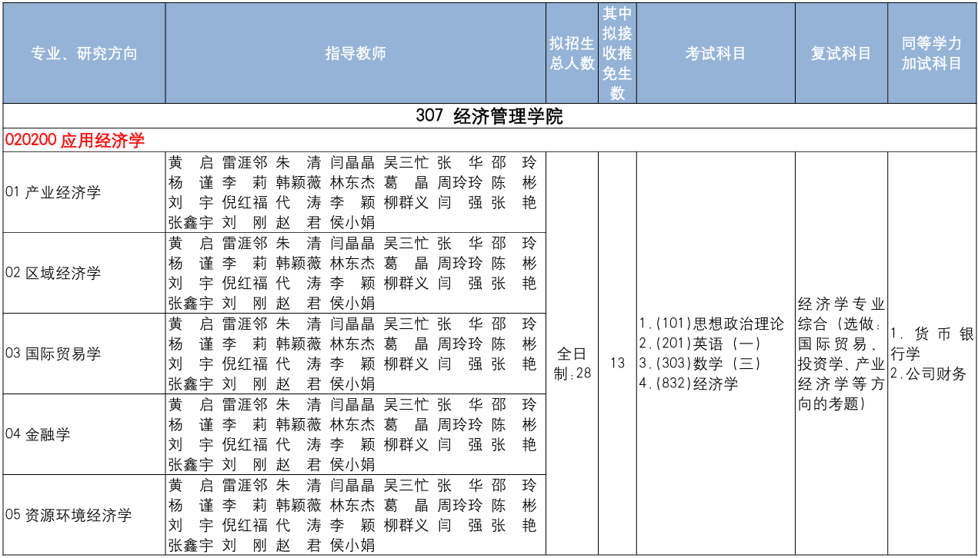Click the 复试科目 column header
The height and width of the screenshot is (558, 978).
[x=841, y=53]
